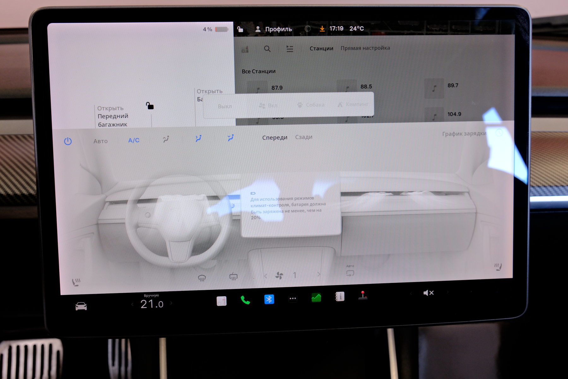568x379 pixels.
Task: Select the Прямая настройка tab
Action: point(365,48)
